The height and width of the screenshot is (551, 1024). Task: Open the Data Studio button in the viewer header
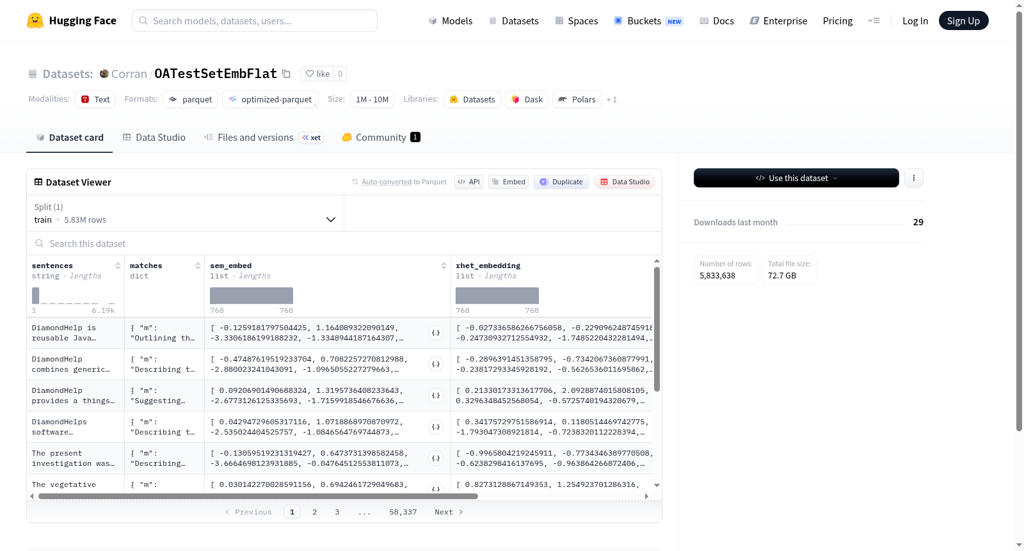coord(625,182)
